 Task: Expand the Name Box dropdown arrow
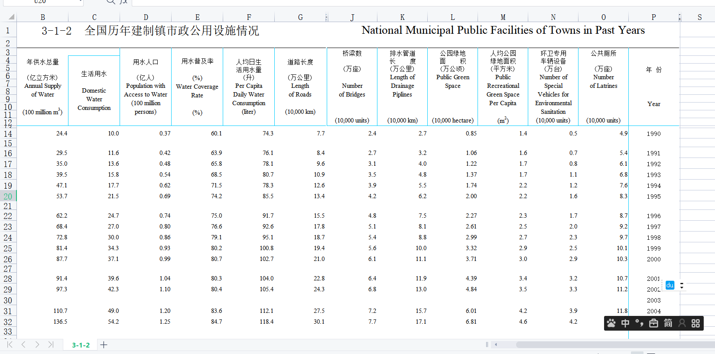point(81,2)
